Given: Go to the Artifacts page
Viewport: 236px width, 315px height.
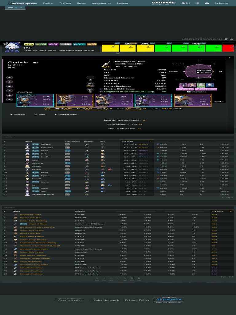Looking at the screenshot, I should (65, 3).
